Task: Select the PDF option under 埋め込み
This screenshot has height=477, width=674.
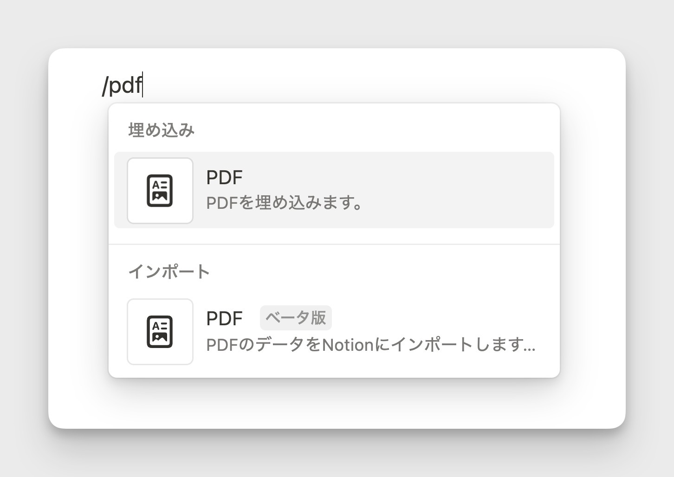Action: pyautogui.click(x=334, y=190)
